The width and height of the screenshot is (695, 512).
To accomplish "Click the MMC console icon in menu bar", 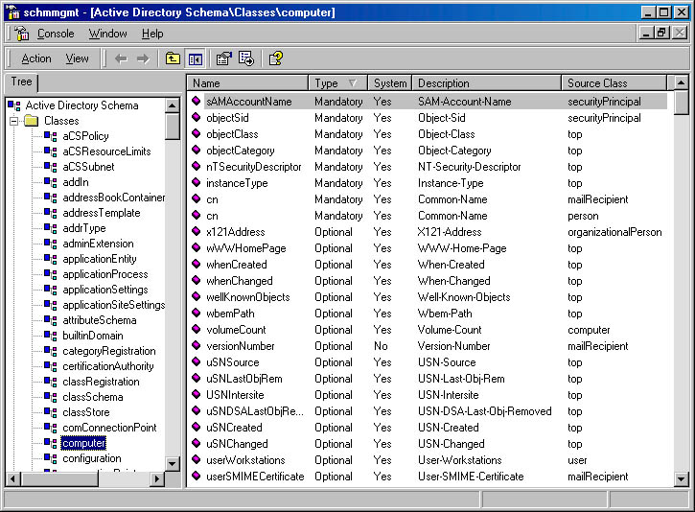I will pos(21,34).
